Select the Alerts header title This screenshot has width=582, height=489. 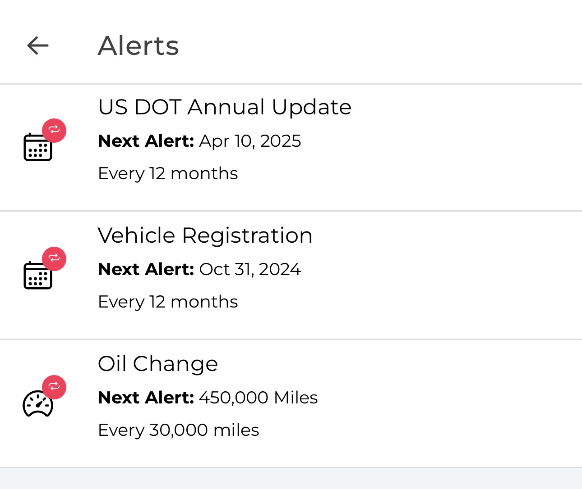point(138,45)
